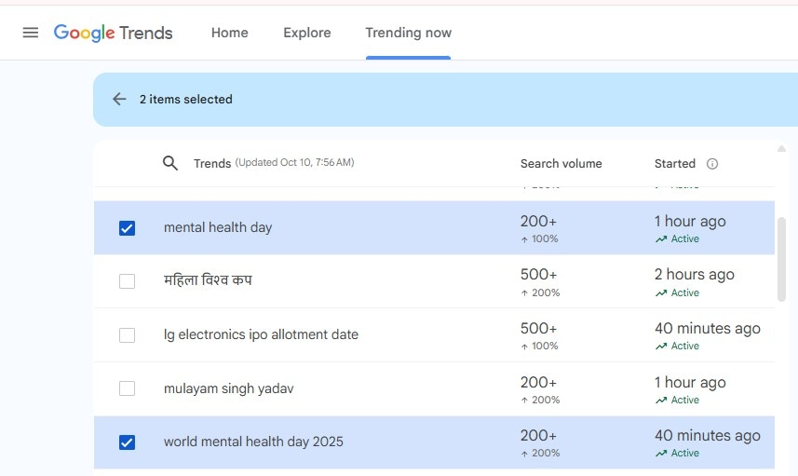Image resolution: width=798 pixels, height=476 pixels.
Task: Go to the Home tab
Action: tap(229, 33)
